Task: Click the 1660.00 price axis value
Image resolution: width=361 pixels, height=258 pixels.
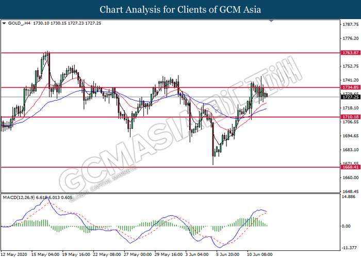Action: [351, 178]
